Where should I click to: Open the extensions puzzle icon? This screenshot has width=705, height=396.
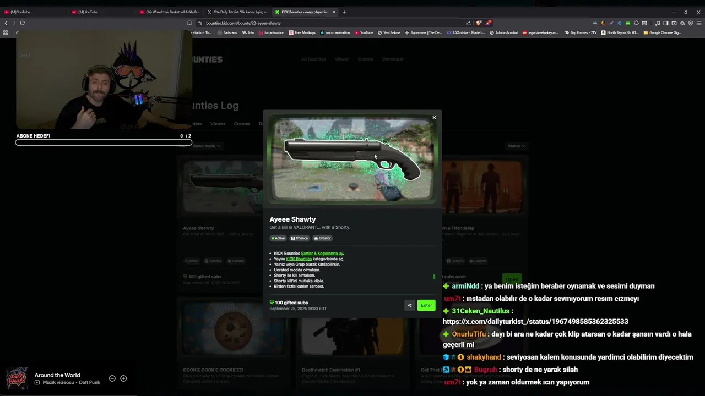[x=636, y=23]
